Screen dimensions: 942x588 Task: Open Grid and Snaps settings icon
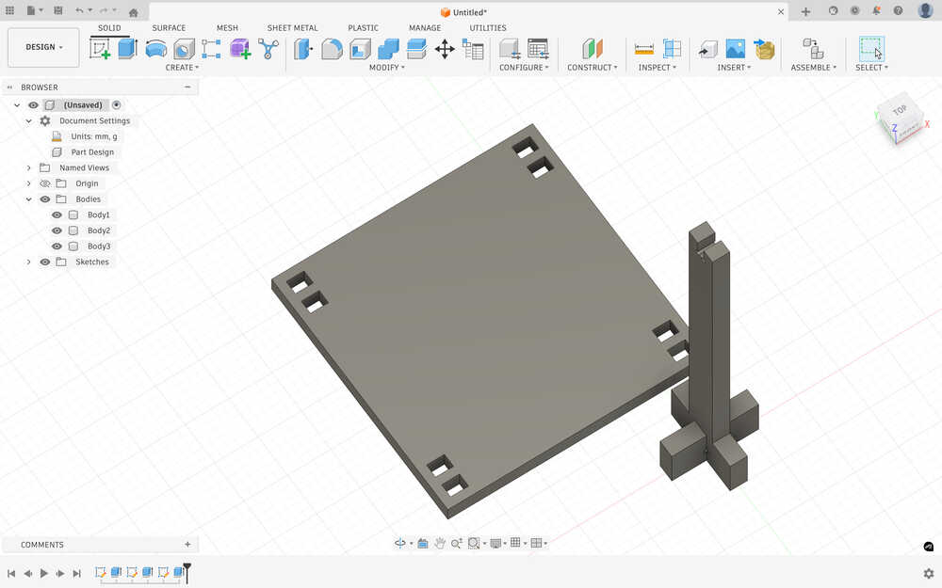click(515, 543)
